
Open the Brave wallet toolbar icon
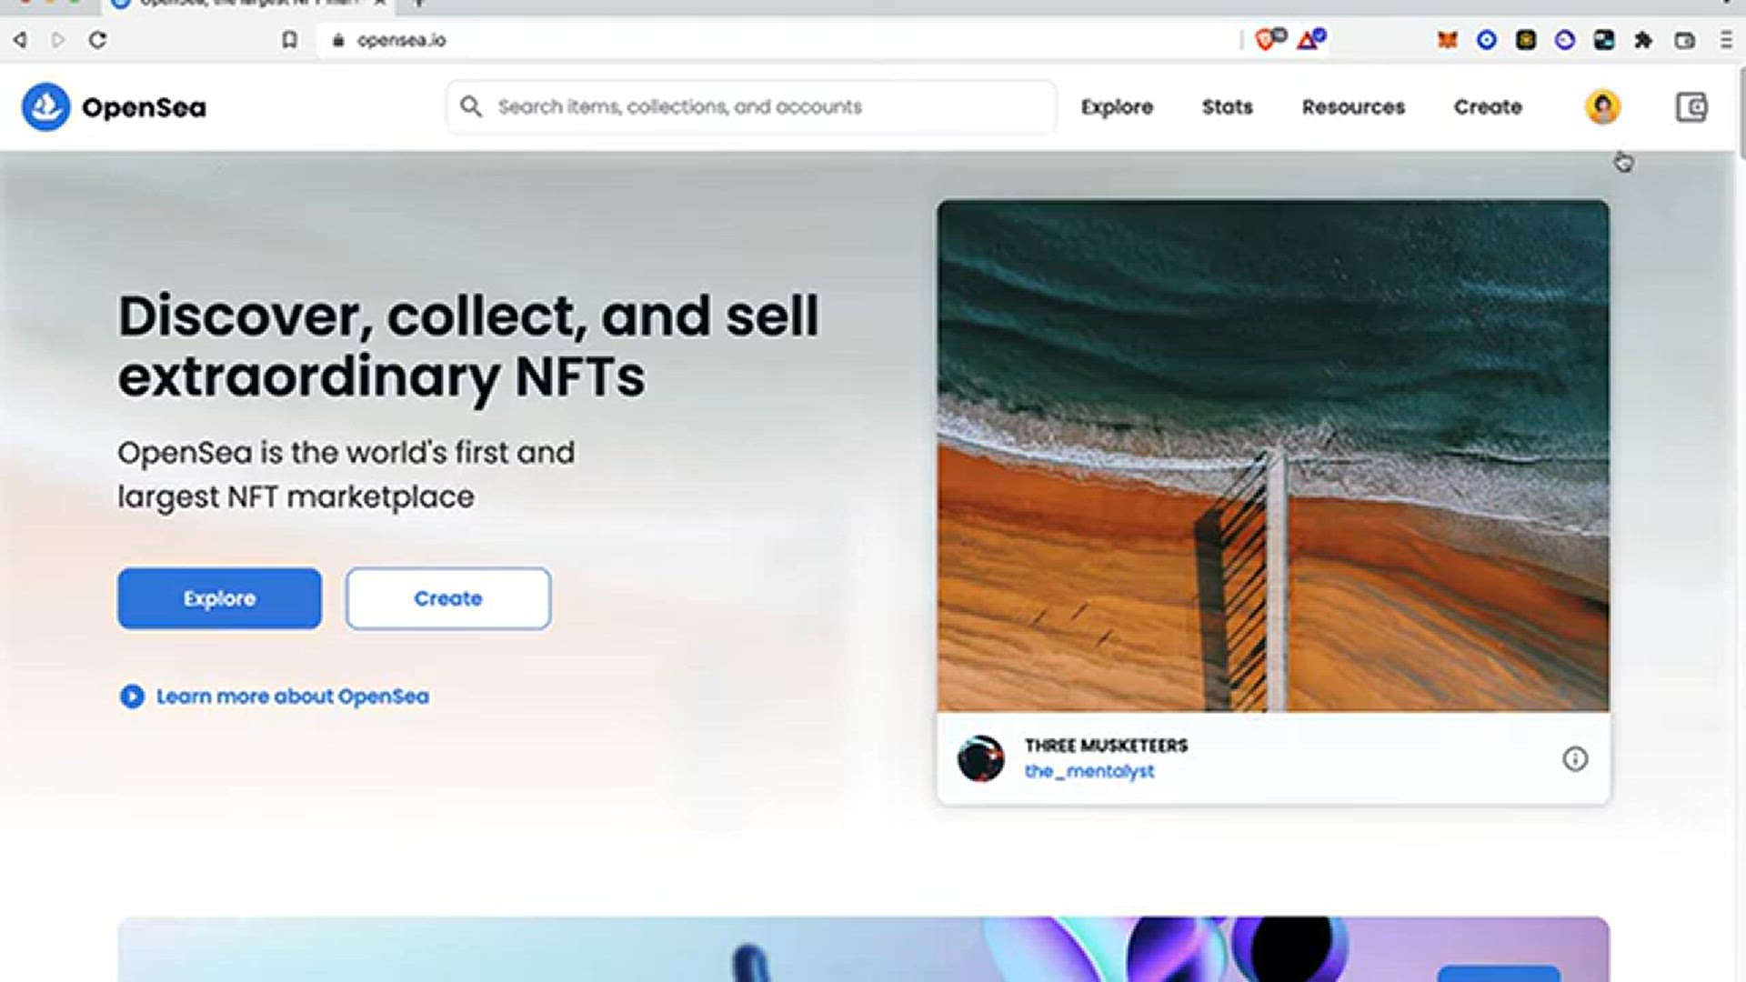coord(1684,40)
